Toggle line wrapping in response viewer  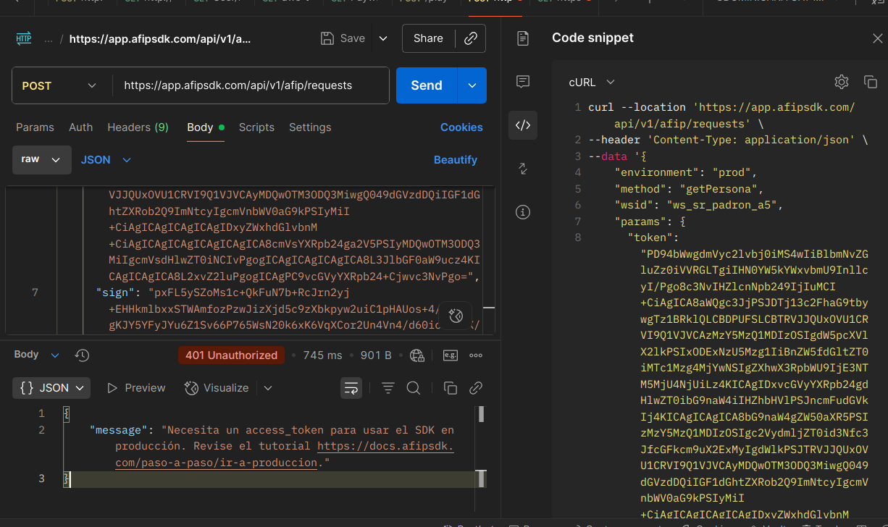point(351,388)
